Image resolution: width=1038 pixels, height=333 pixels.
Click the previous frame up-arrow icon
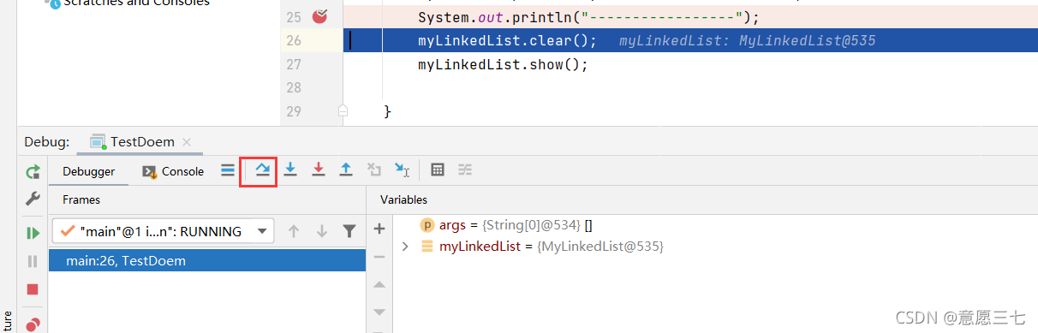pos(294,231)
